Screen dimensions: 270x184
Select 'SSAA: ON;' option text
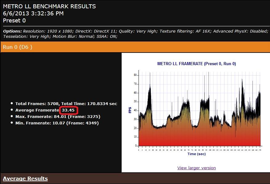107,37
